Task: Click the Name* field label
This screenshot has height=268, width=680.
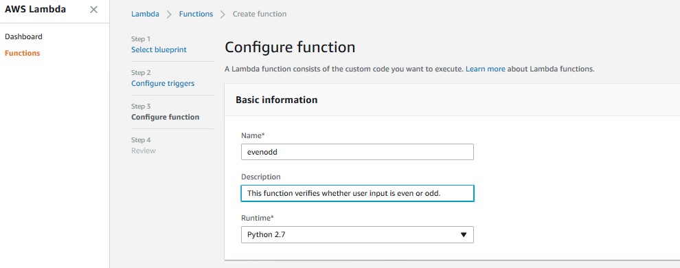Action: [252, 135]
